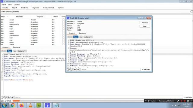Click the filter help question mark icon
This screenshot has height=108, width=193.
click(192, 12)
